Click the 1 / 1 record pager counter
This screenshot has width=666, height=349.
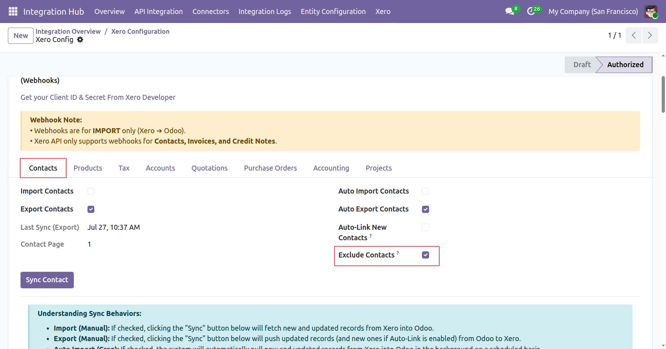[x=615, y=35]
